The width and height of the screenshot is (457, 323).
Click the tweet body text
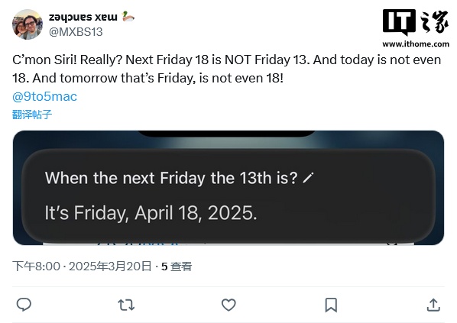pyautogui.click(x=227, y=69)
